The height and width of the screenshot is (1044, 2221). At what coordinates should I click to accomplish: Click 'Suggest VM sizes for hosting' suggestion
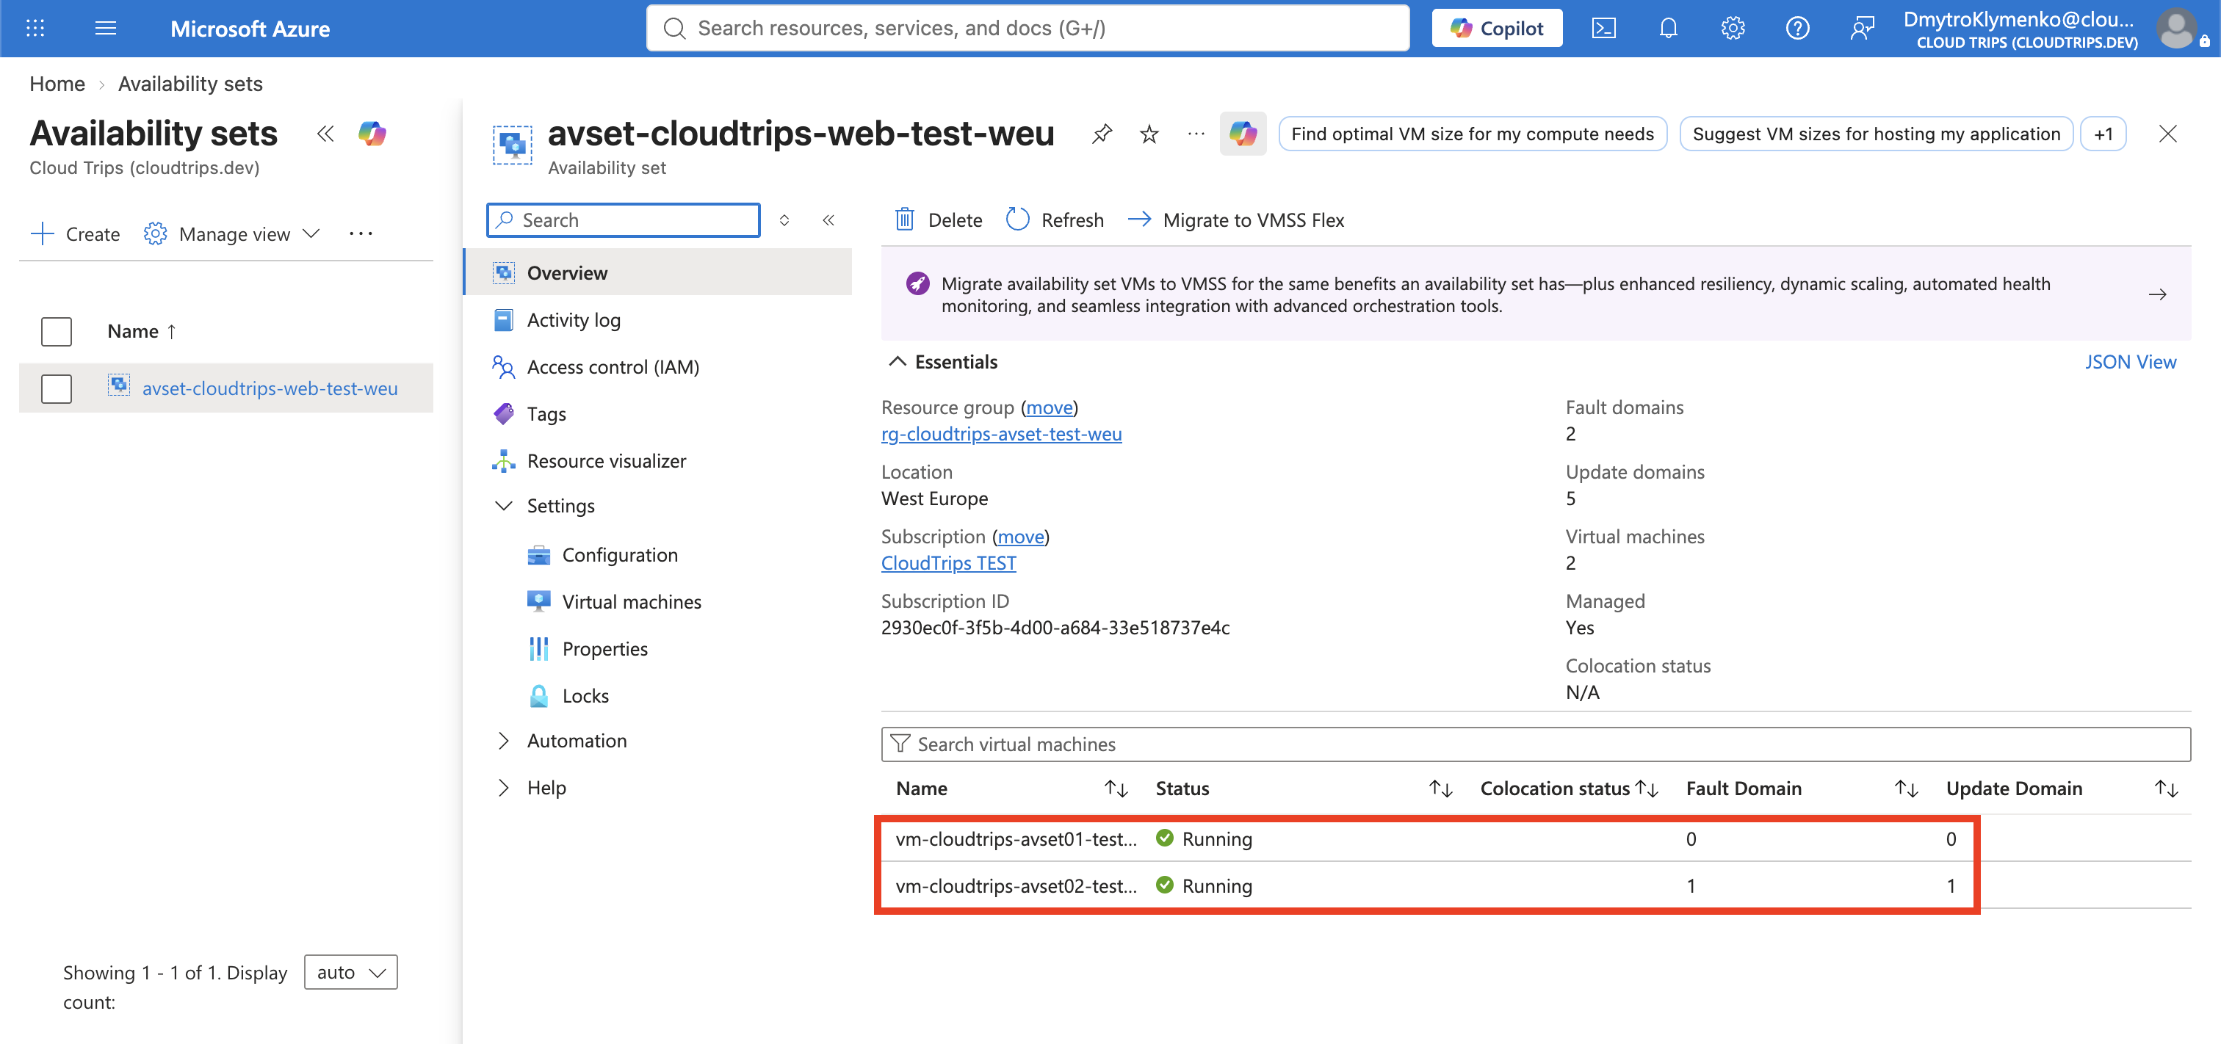tap(1876, 134)
